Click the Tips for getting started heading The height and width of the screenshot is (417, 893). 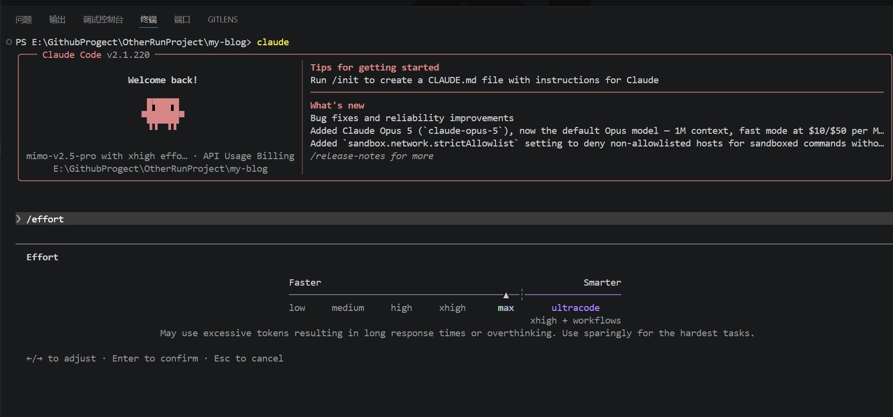point(375,67)
